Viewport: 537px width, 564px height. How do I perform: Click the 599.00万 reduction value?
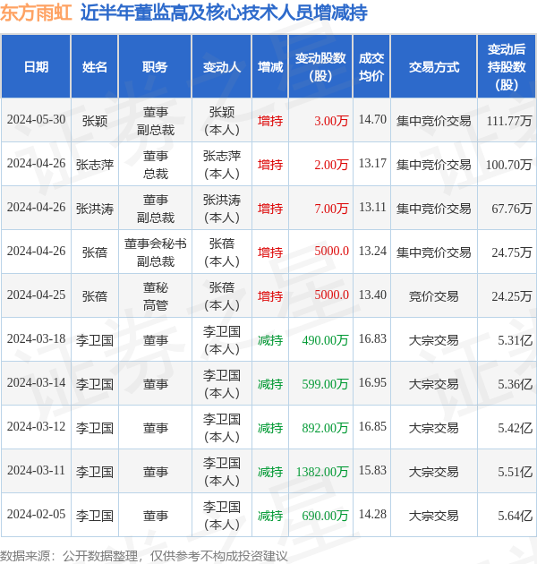pos(325,385)
